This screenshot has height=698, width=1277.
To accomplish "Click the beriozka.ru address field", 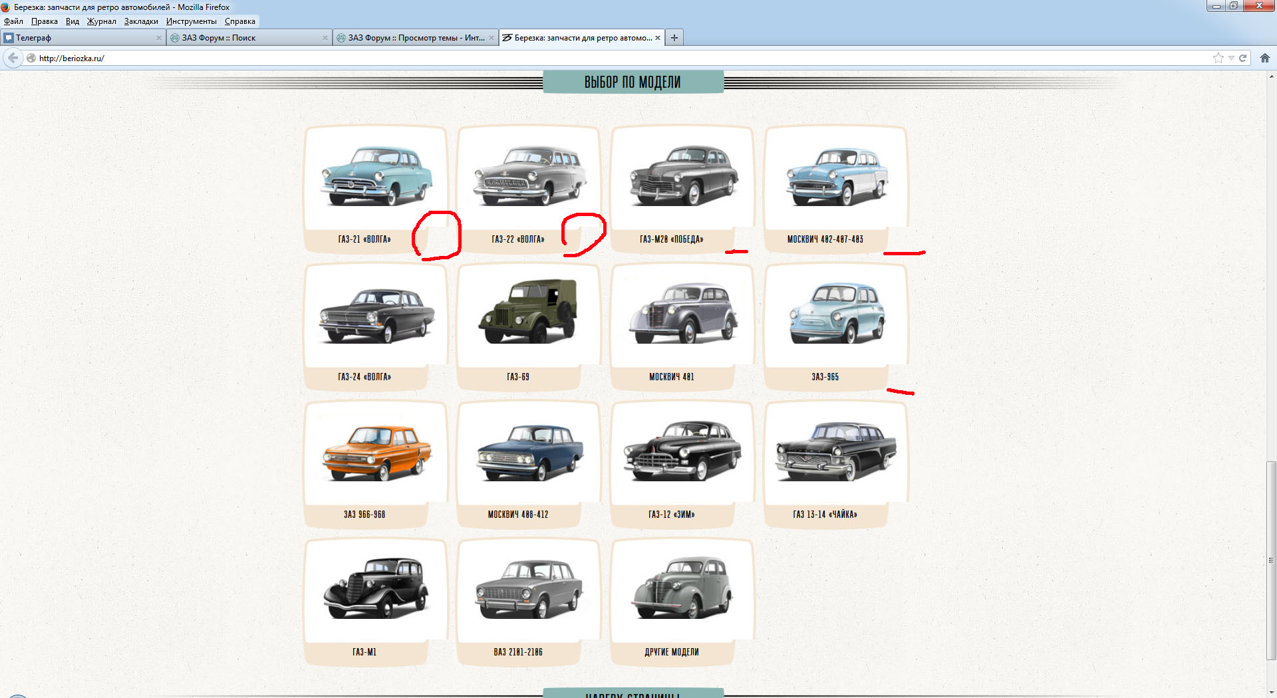I will pos(619,58).
